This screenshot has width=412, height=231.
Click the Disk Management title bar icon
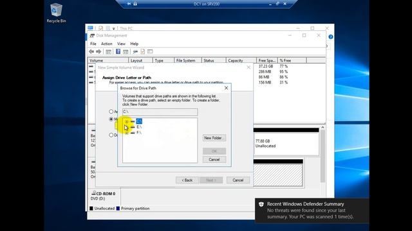click(x=92, y=35)
